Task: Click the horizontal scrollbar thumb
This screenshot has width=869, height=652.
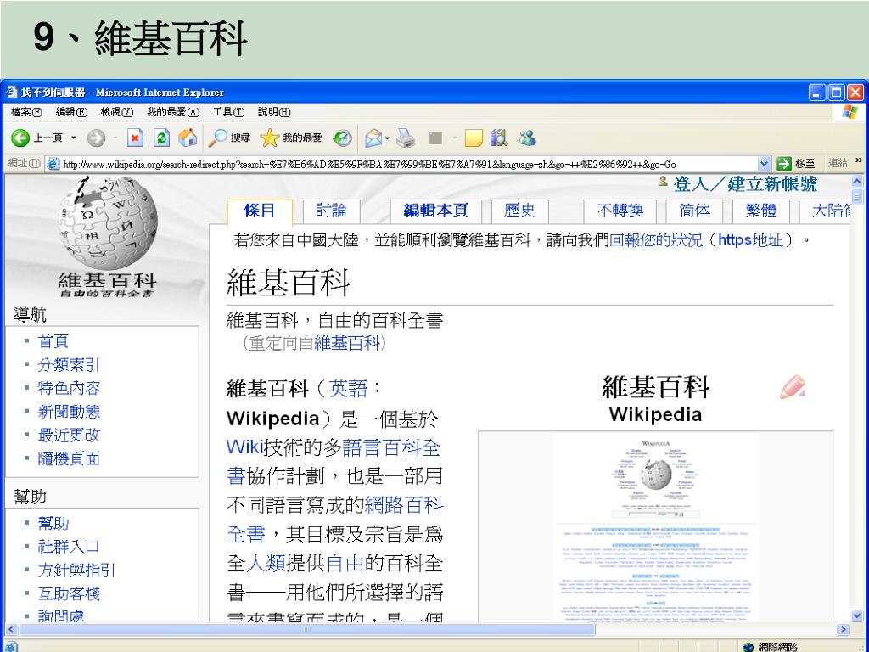Action: tap(306, 629)
